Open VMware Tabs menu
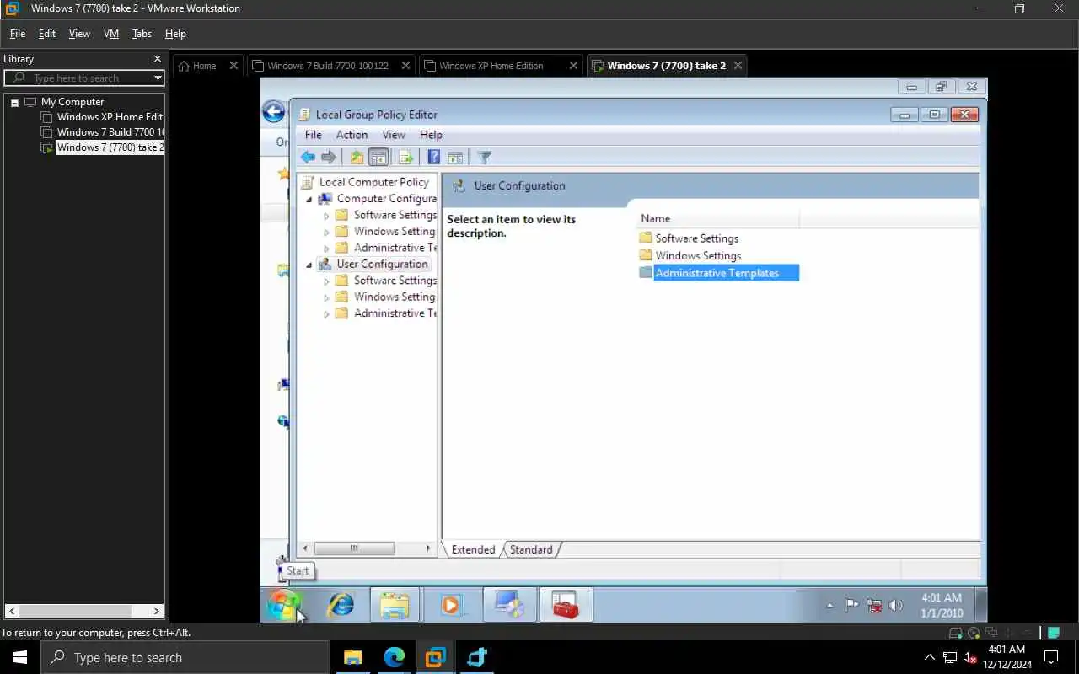1079x674 pixels. [142, 34]
